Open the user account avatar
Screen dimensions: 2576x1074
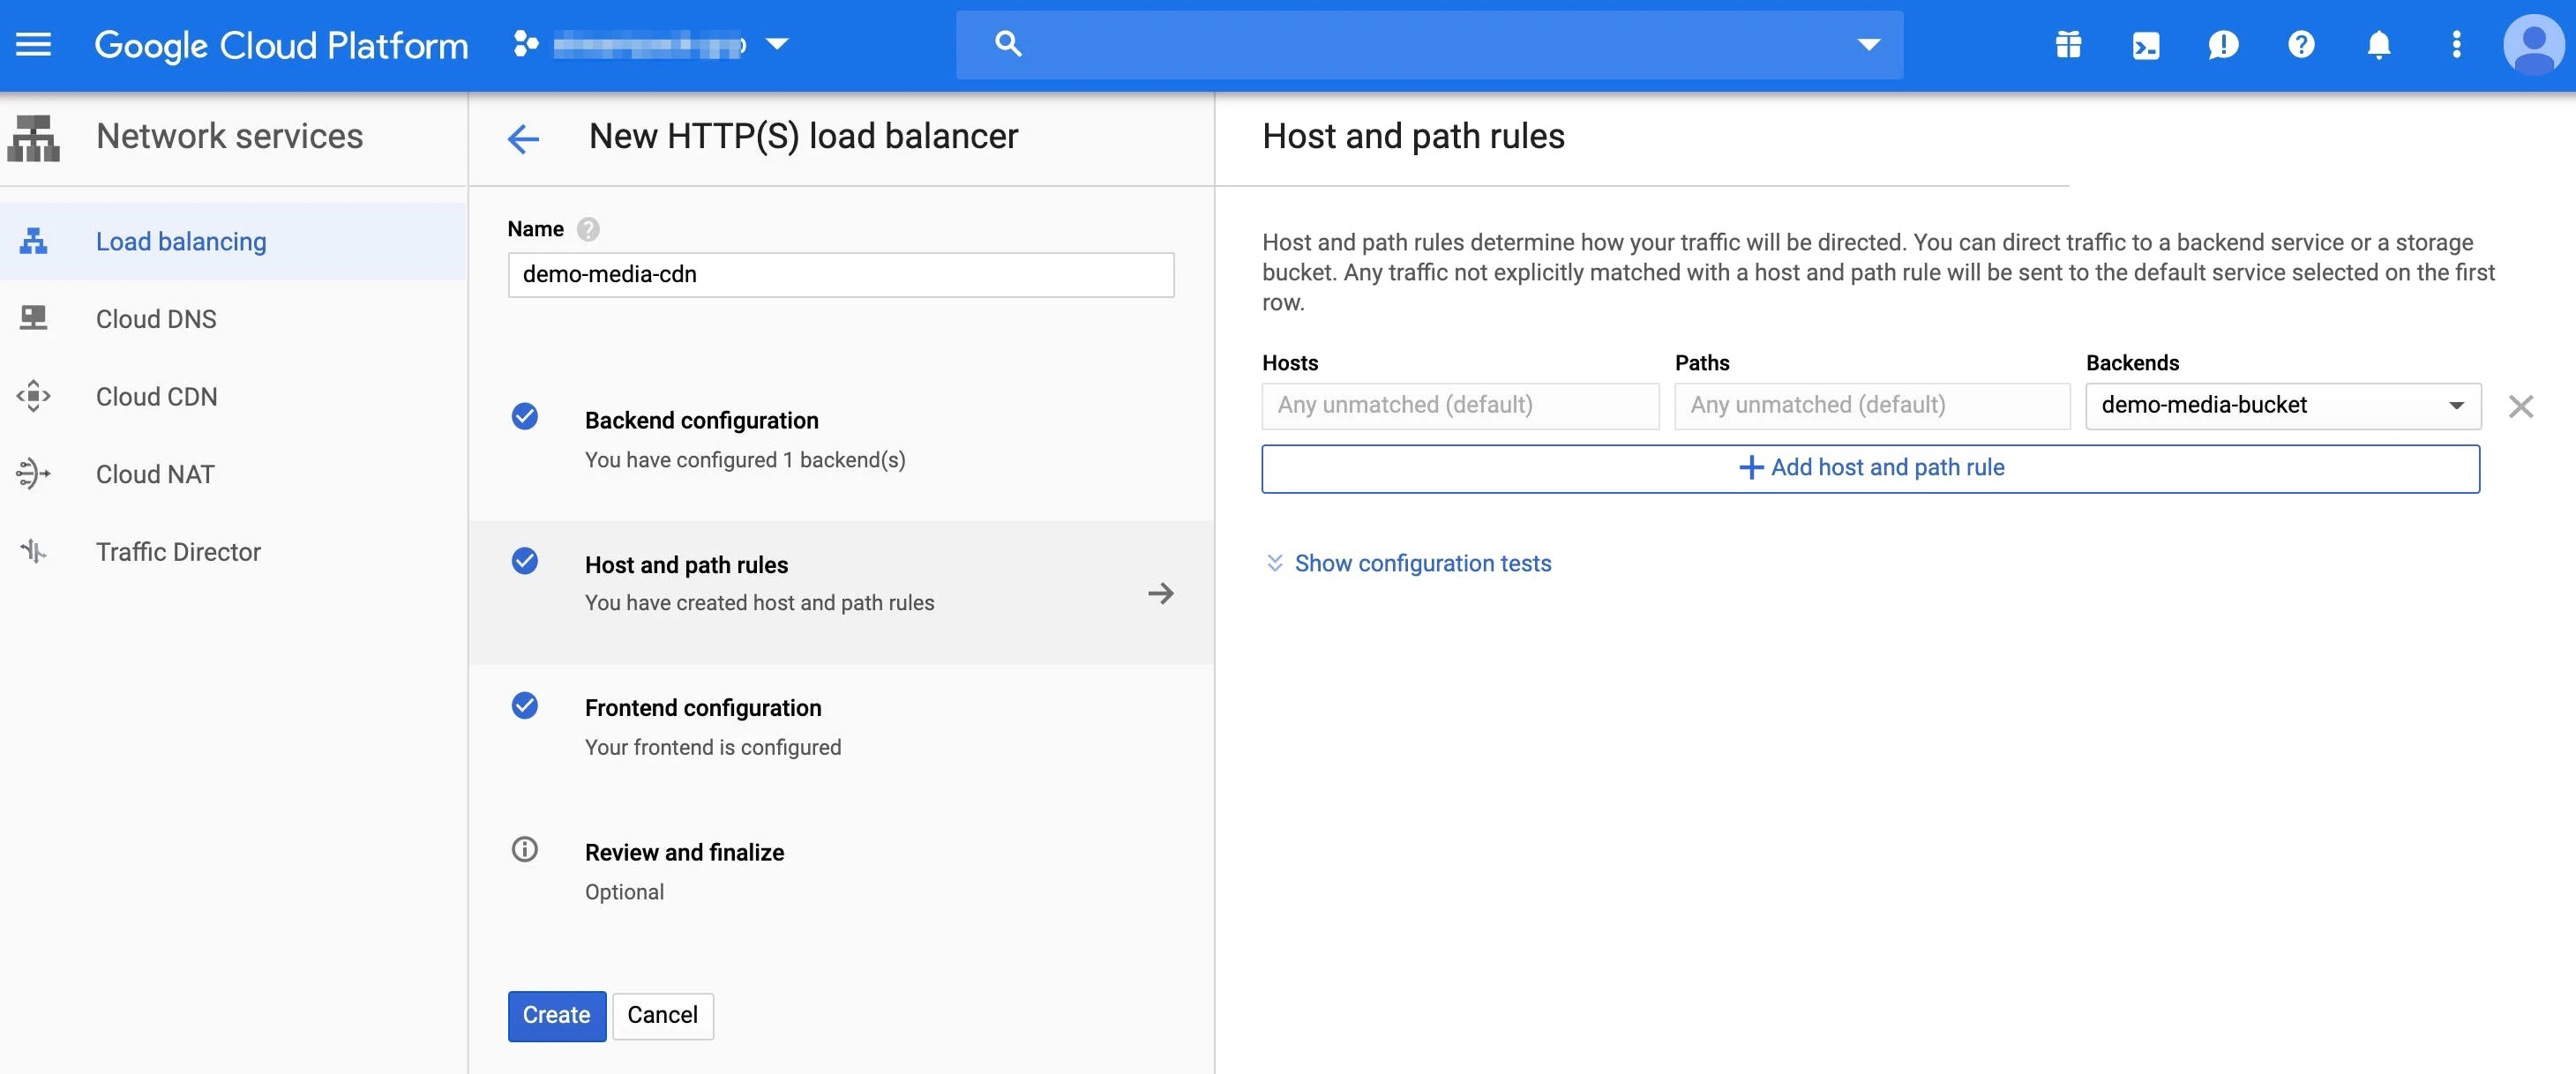2534,44
